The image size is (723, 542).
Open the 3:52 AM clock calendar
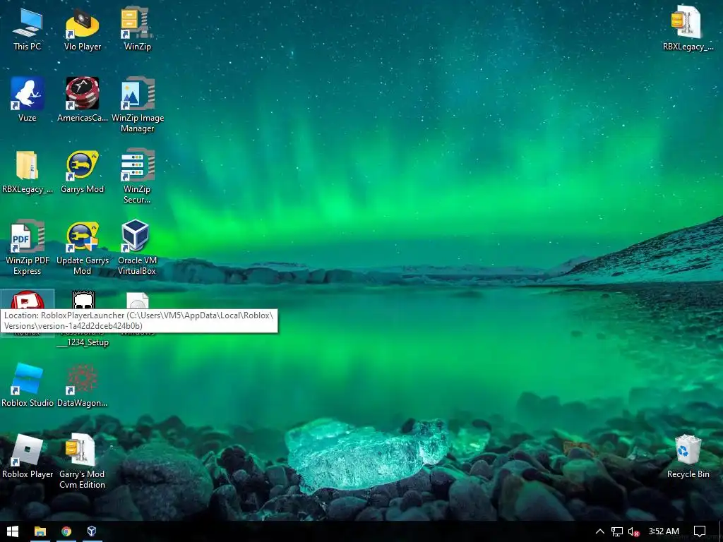(664, 531)
